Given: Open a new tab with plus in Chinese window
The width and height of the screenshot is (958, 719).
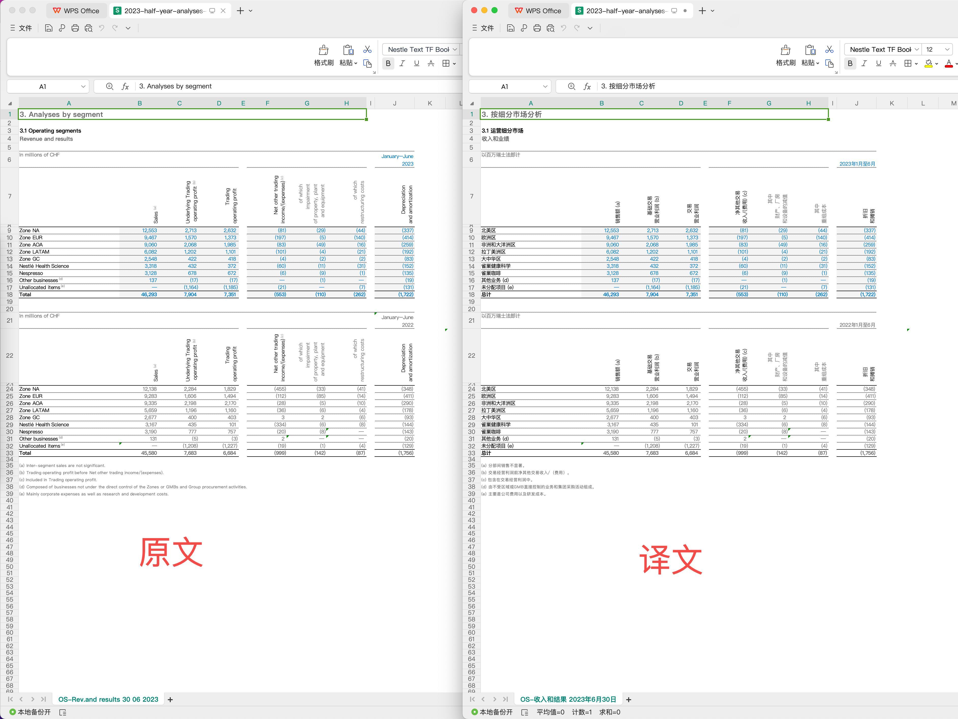Looking at the screenshot, I should click(702, 11).
